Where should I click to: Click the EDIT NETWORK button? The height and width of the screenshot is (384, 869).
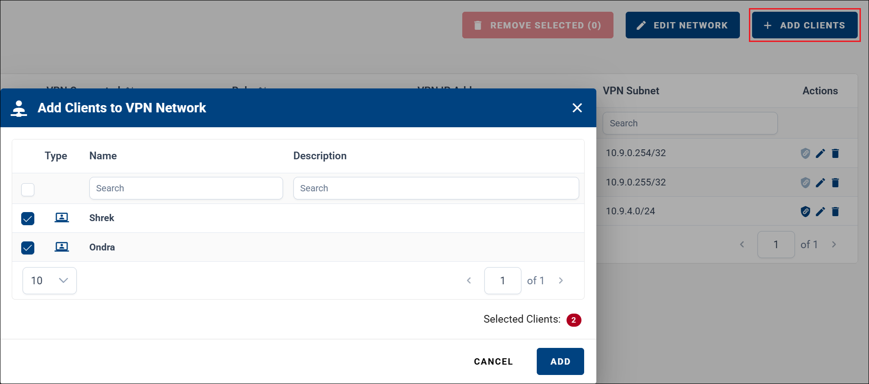pyautogui.click(x=683, y=25)
